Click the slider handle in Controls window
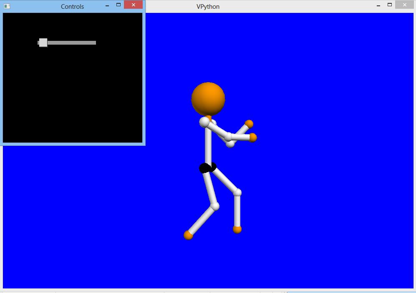 (43, 43)
